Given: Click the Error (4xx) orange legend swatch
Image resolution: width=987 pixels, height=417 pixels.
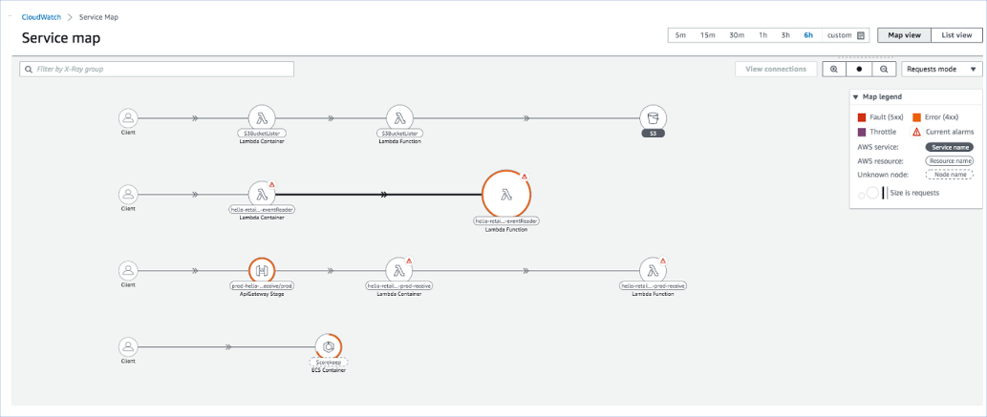Looking at the screenshot, I should 917,117.
